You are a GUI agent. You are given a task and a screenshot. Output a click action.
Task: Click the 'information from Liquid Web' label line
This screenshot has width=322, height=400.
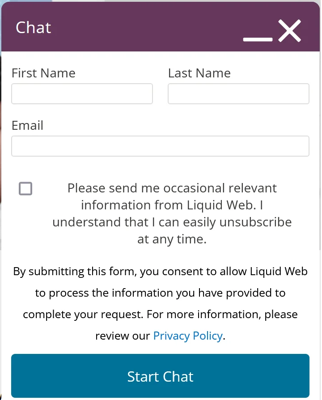pos(172,205)
